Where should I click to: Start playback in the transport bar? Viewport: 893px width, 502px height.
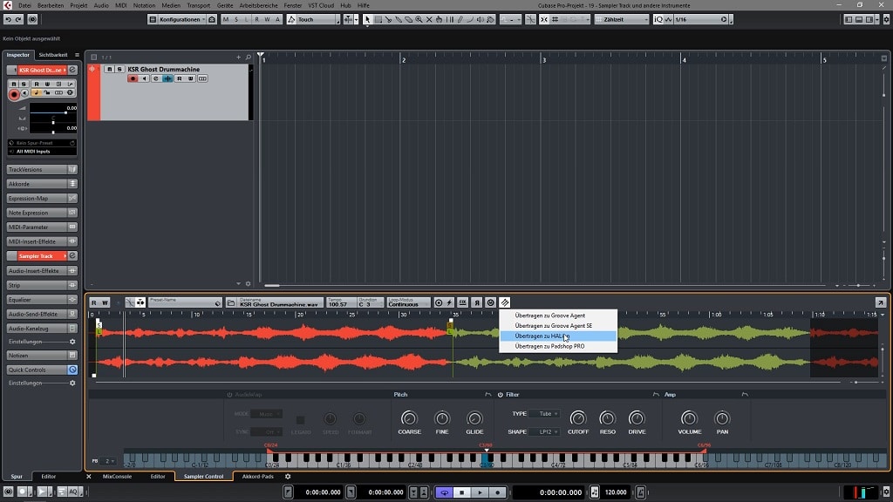(481, 492)
